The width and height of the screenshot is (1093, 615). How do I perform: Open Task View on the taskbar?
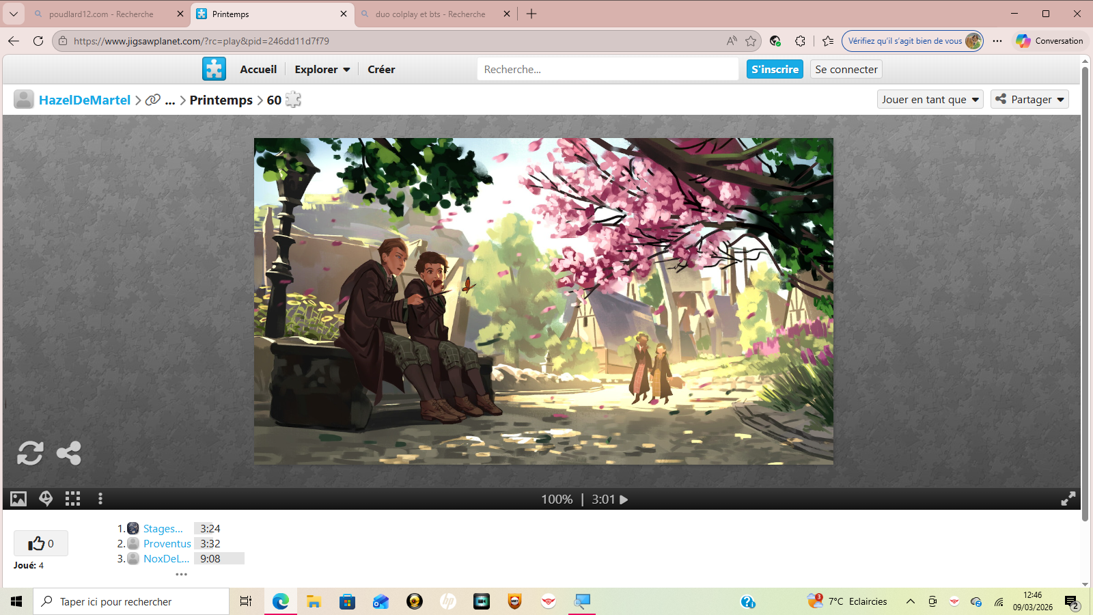[x=246, y=601]
